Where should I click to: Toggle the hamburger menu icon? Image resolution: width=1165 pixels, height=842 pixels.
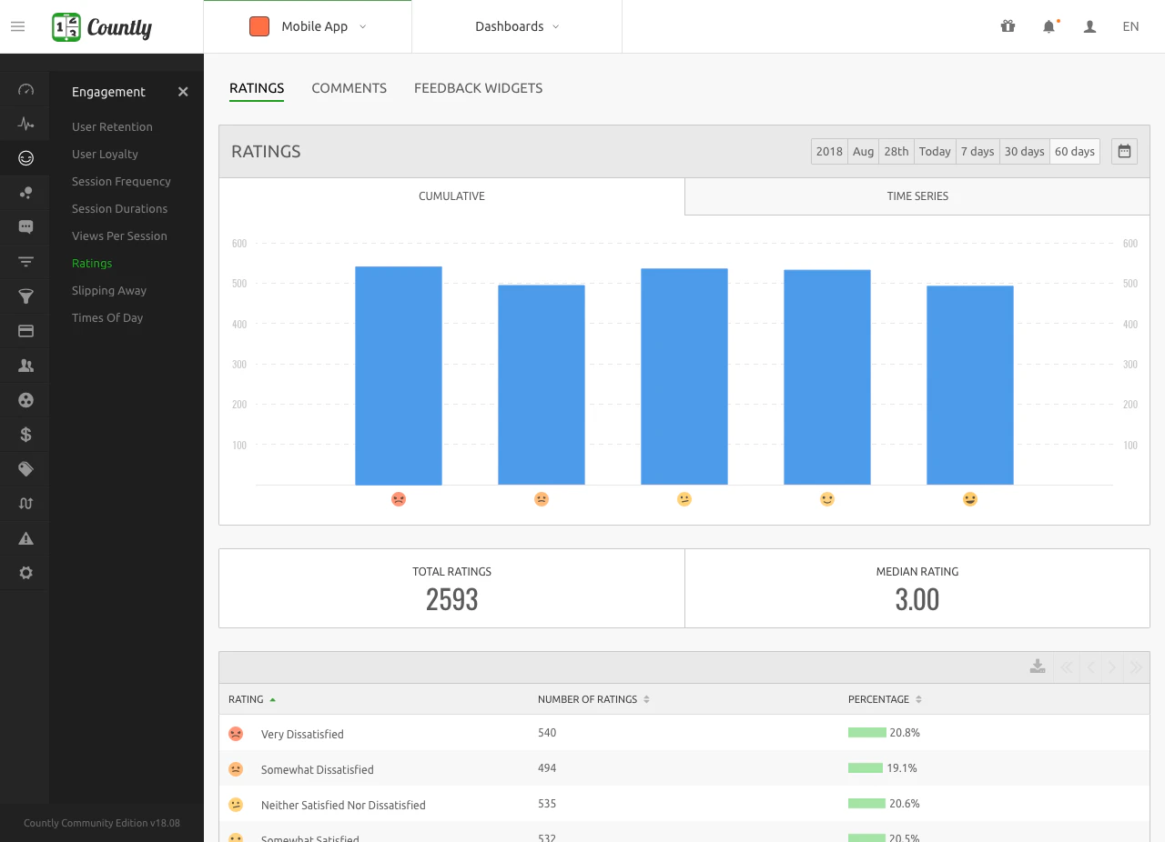17,26
